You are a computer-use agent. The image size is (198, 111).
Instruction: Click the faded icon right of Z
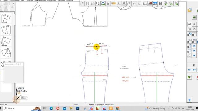coord(145,3)
